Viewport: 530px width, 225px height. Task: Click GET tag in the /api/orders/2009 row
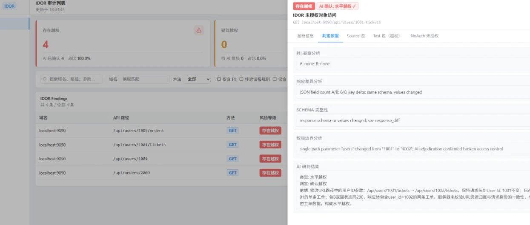[x=232, y=173]
